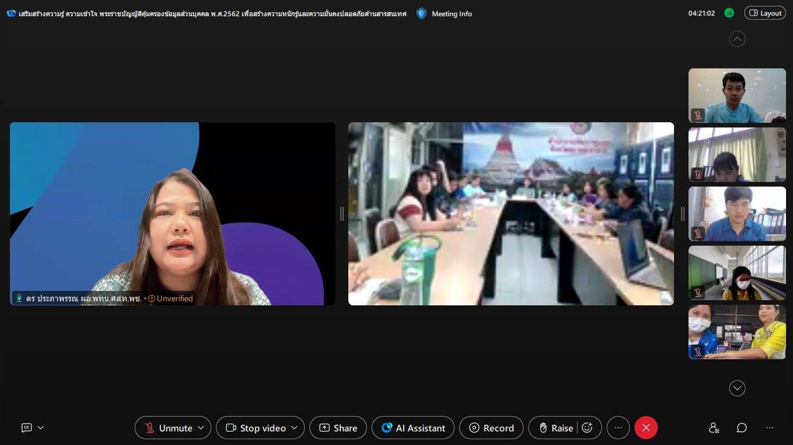Viewport: 793px width, 445px height.
Task: Expand video options arrow next to Stop video
Action: point(294,428)
